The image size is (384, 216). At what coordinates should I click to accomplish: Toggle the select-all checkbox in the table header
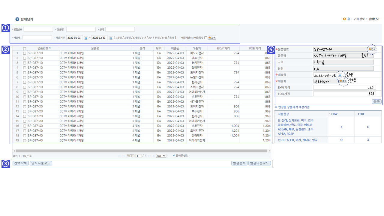[x=25, y=48]
